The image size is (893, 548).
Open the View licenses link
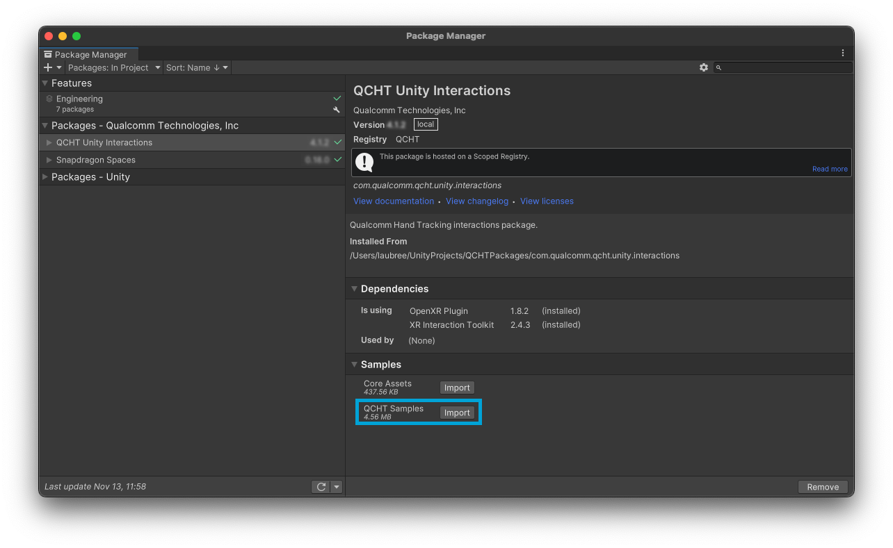[x=547, y=201]
